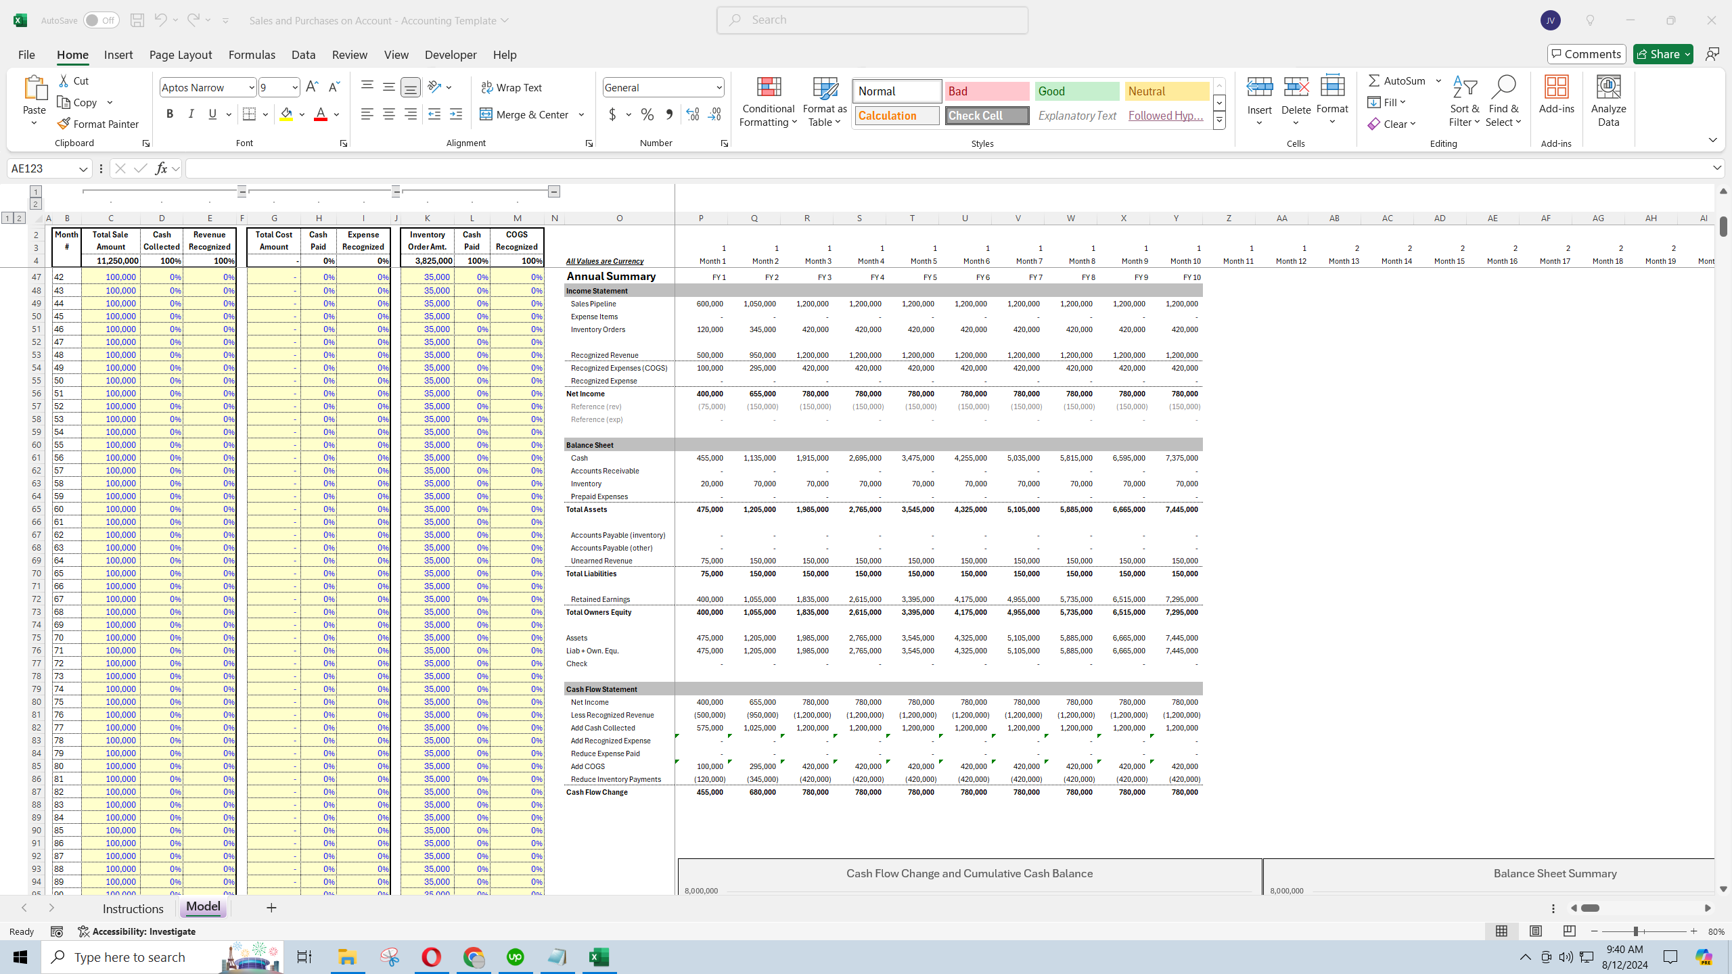Image resolution: width=1732 pixels, height=974 pixels.
Task: Open the font size dropdown
Action: point(295,87)
